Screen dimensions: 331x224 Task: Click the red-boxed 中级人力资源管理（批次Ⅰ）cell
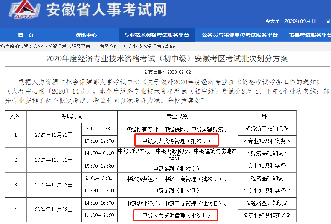click(175, 141)
